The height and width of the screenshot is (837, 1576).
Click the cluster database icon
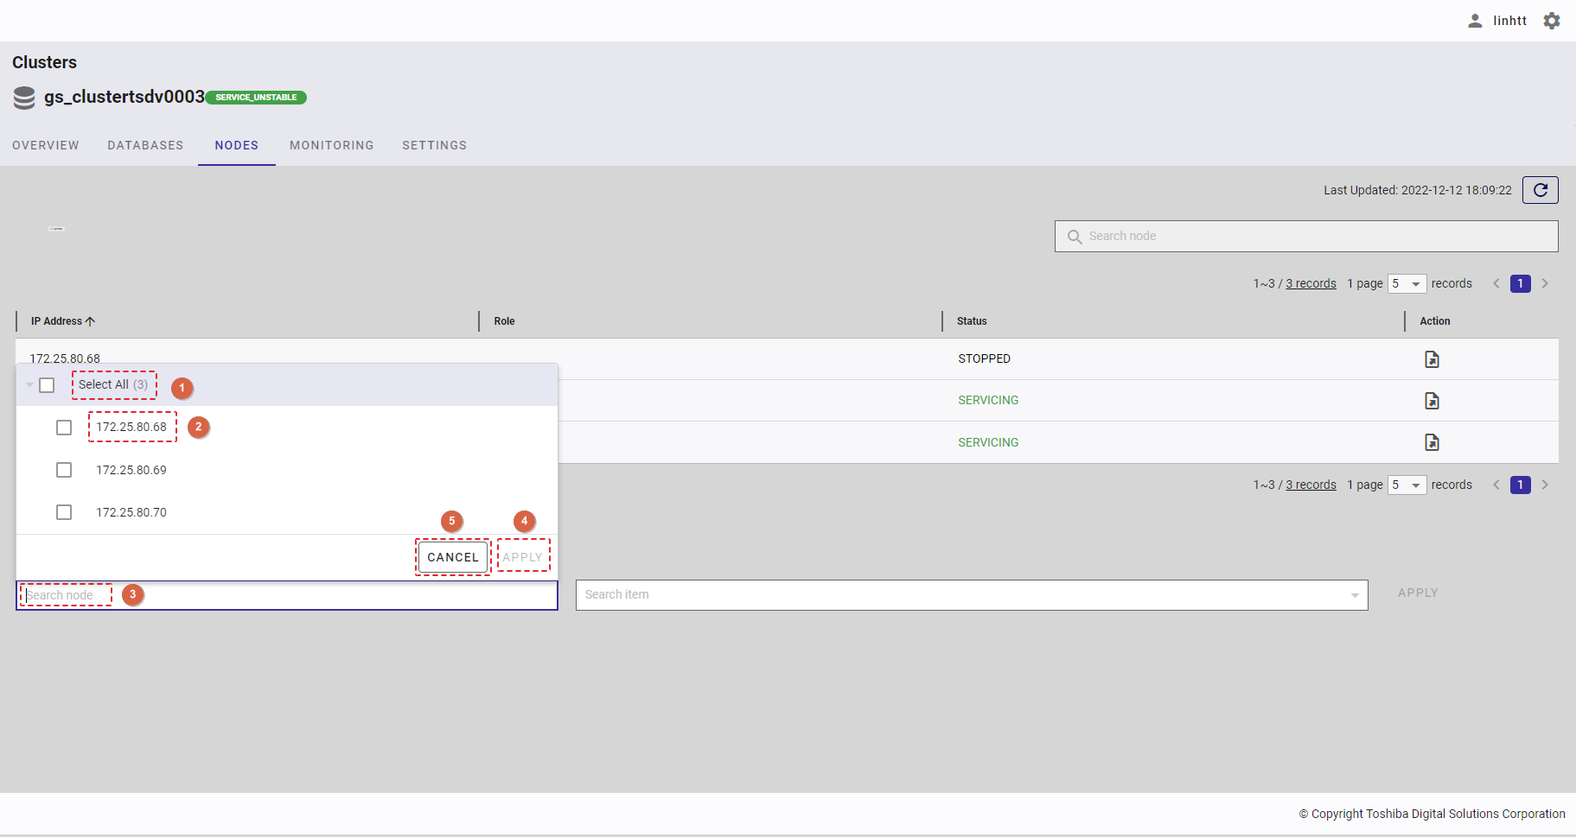click(24, 98)
